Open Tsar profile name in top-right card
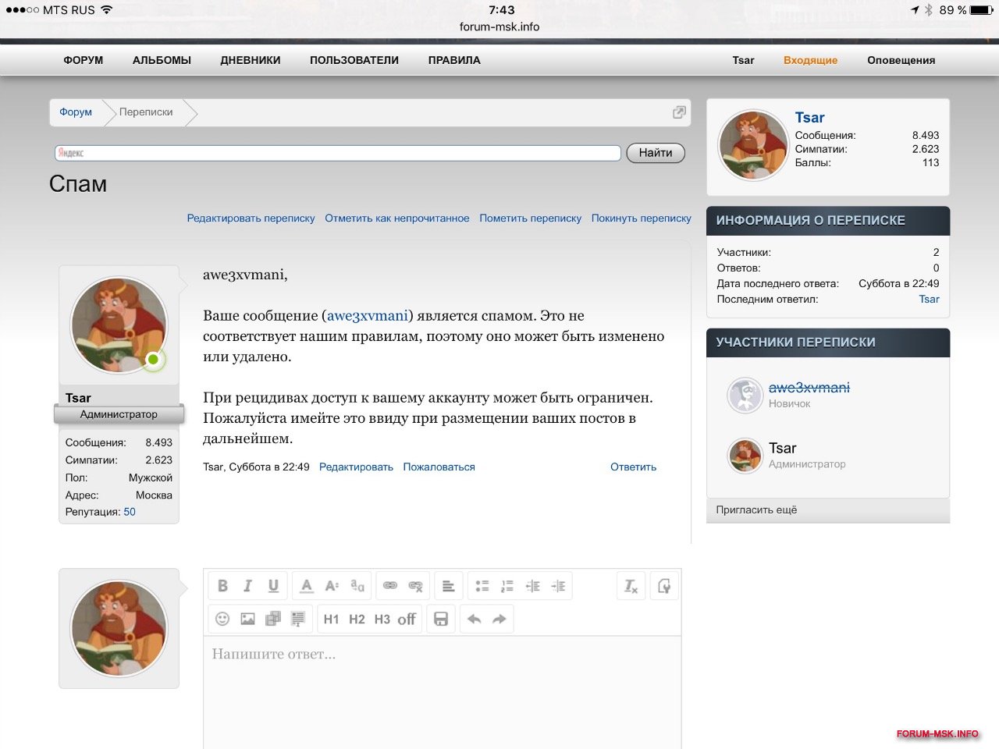 click(809, 118)
